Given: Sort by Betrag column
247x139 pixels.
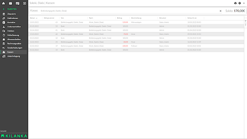Looking at the screenshot, I should pyautogui.click(x=120, y=18).
